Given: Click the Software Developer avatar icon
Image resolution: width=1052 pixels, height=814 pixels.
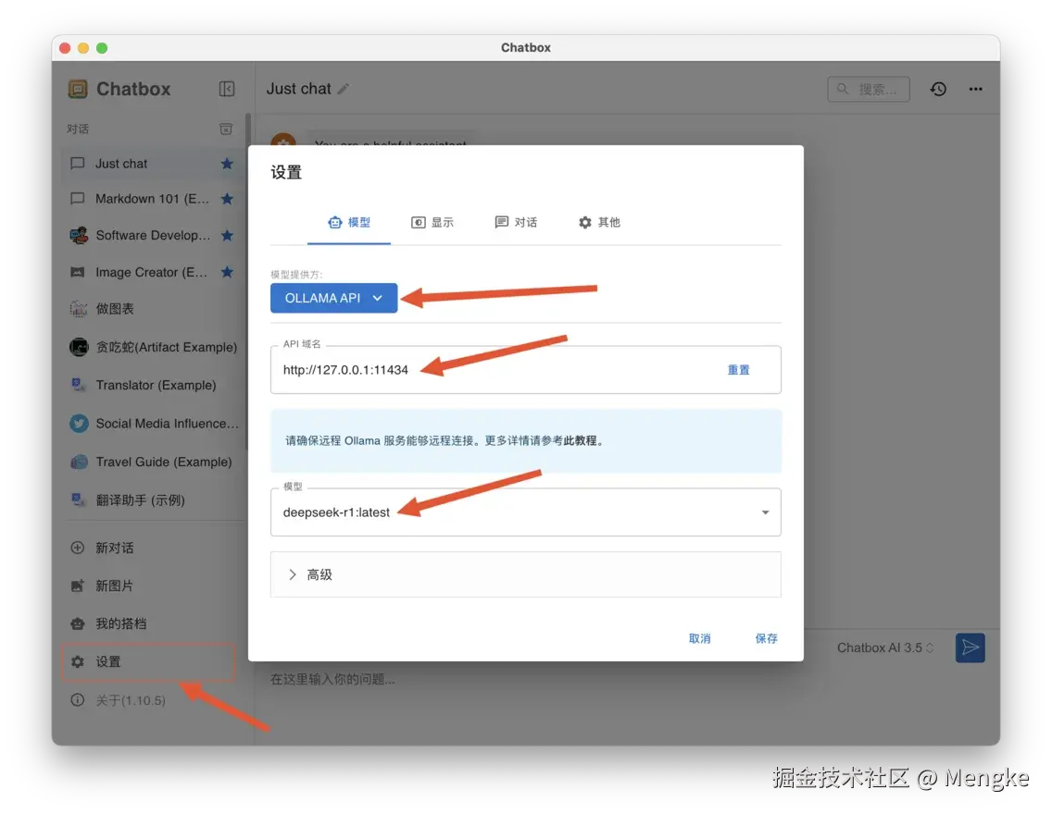Looking at the screenshot, I should point(79,235).
